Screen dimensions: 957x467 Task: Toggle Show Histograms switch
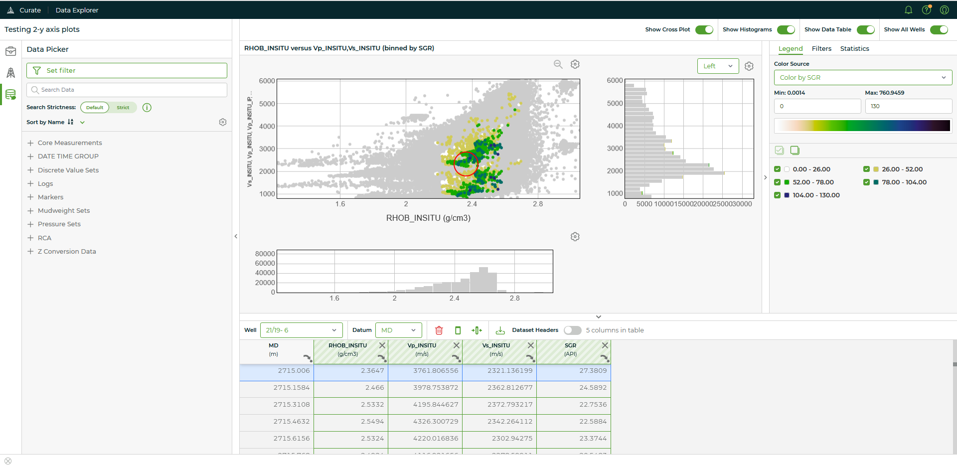pos(786,30)
